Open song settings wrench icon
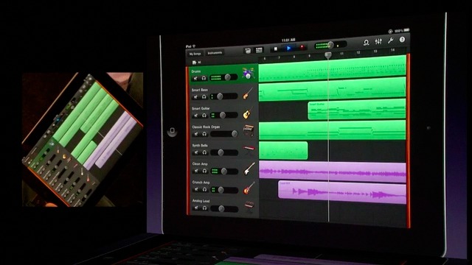The image size is (472, 265). click(390, 40)
